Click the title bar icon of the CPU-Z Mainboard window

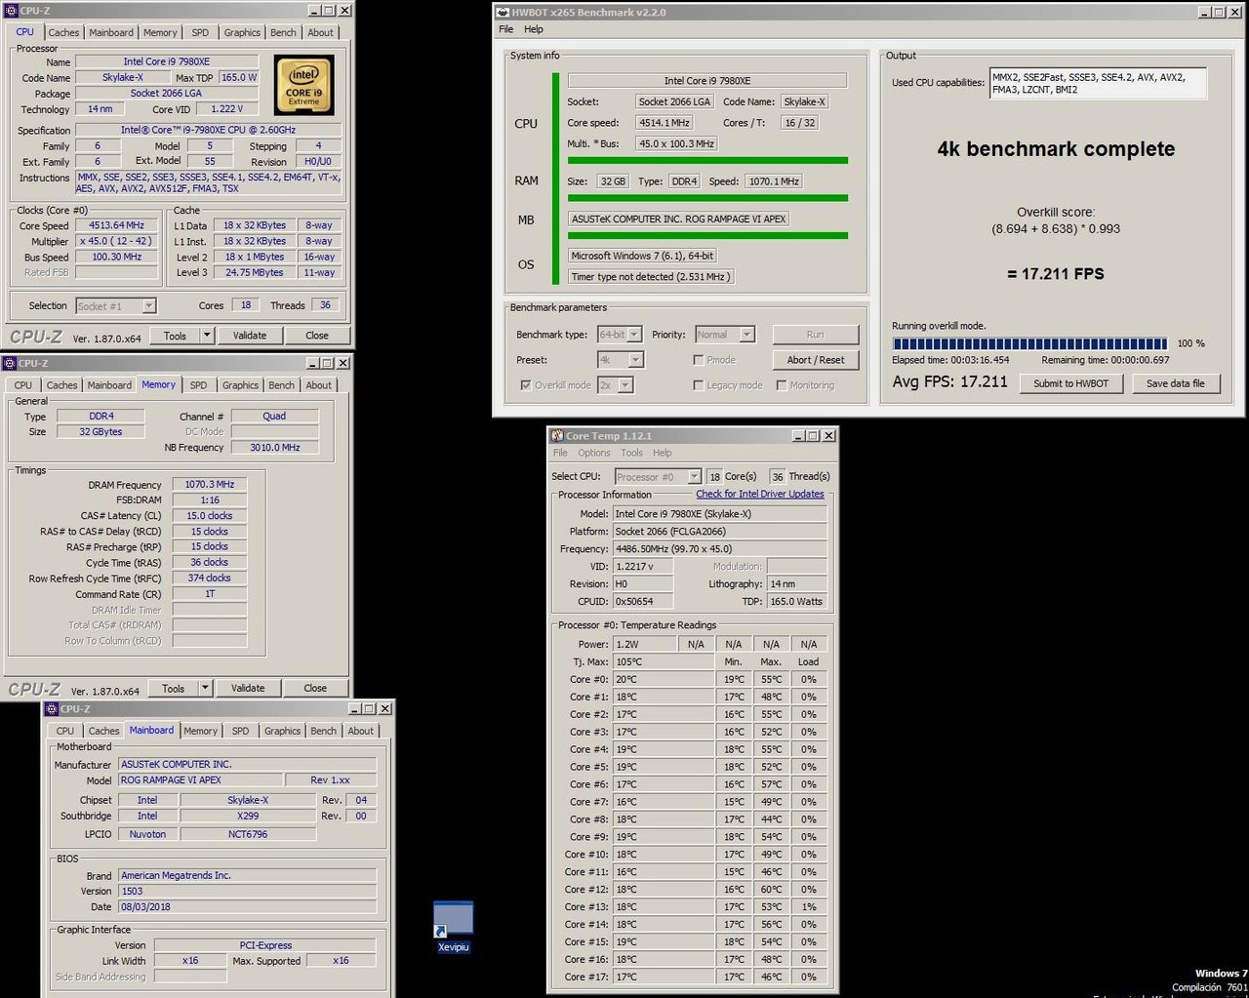pyautogui.click(x=52, y=709)
